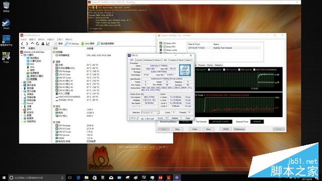
Task: Click PC Backup in AIDA64 toolbar
Action: tap(72, 44)
